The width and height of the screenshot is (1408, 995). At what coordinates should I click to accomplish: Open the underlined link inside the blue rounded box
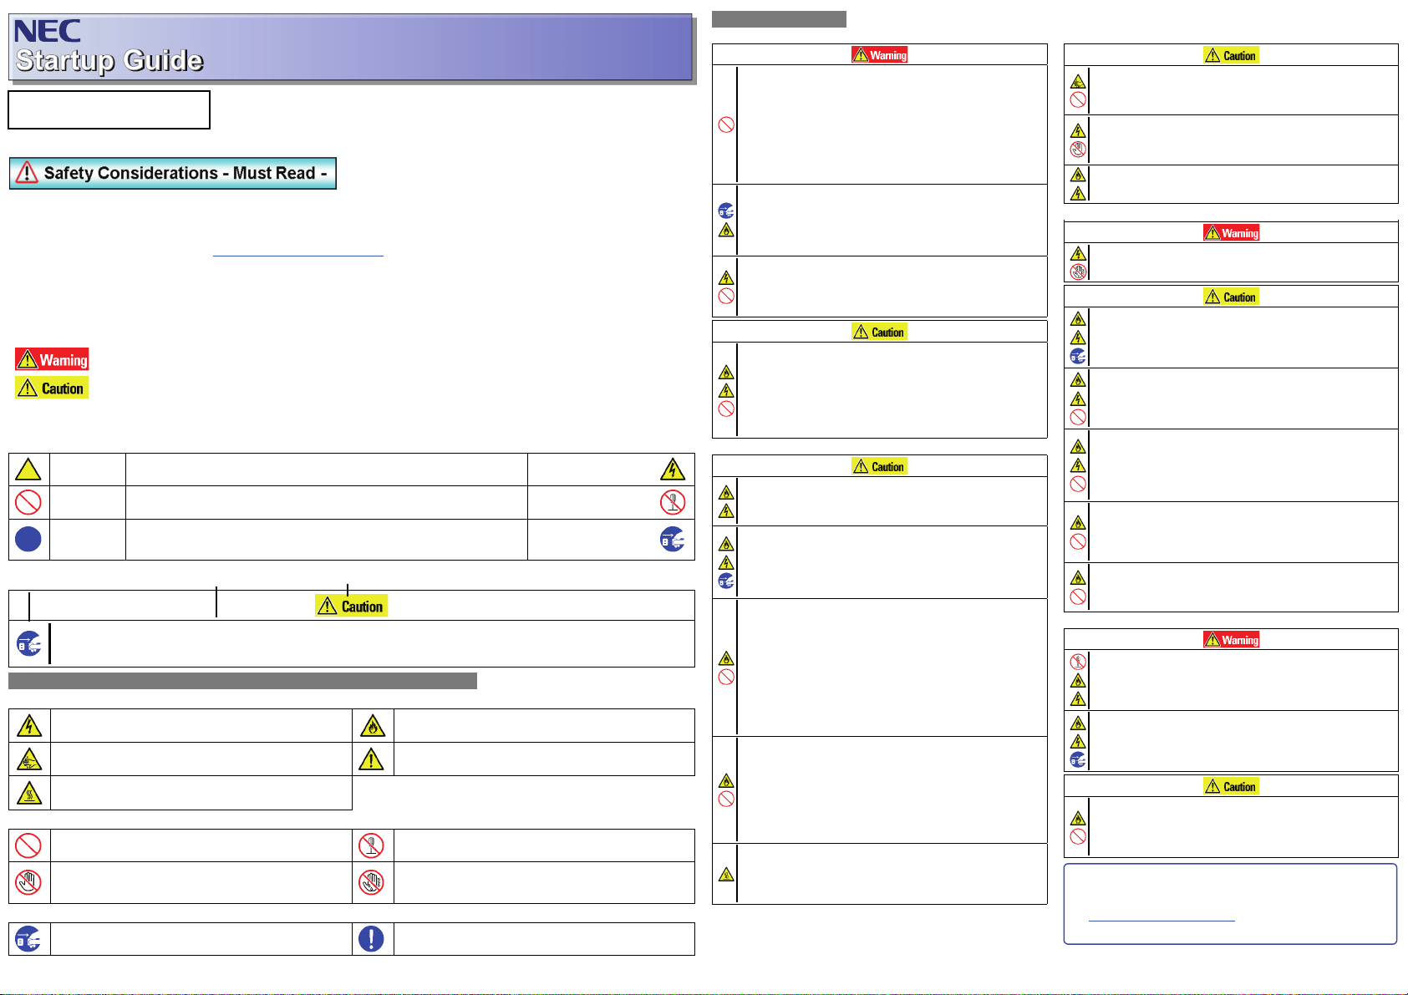point(1161,918)
